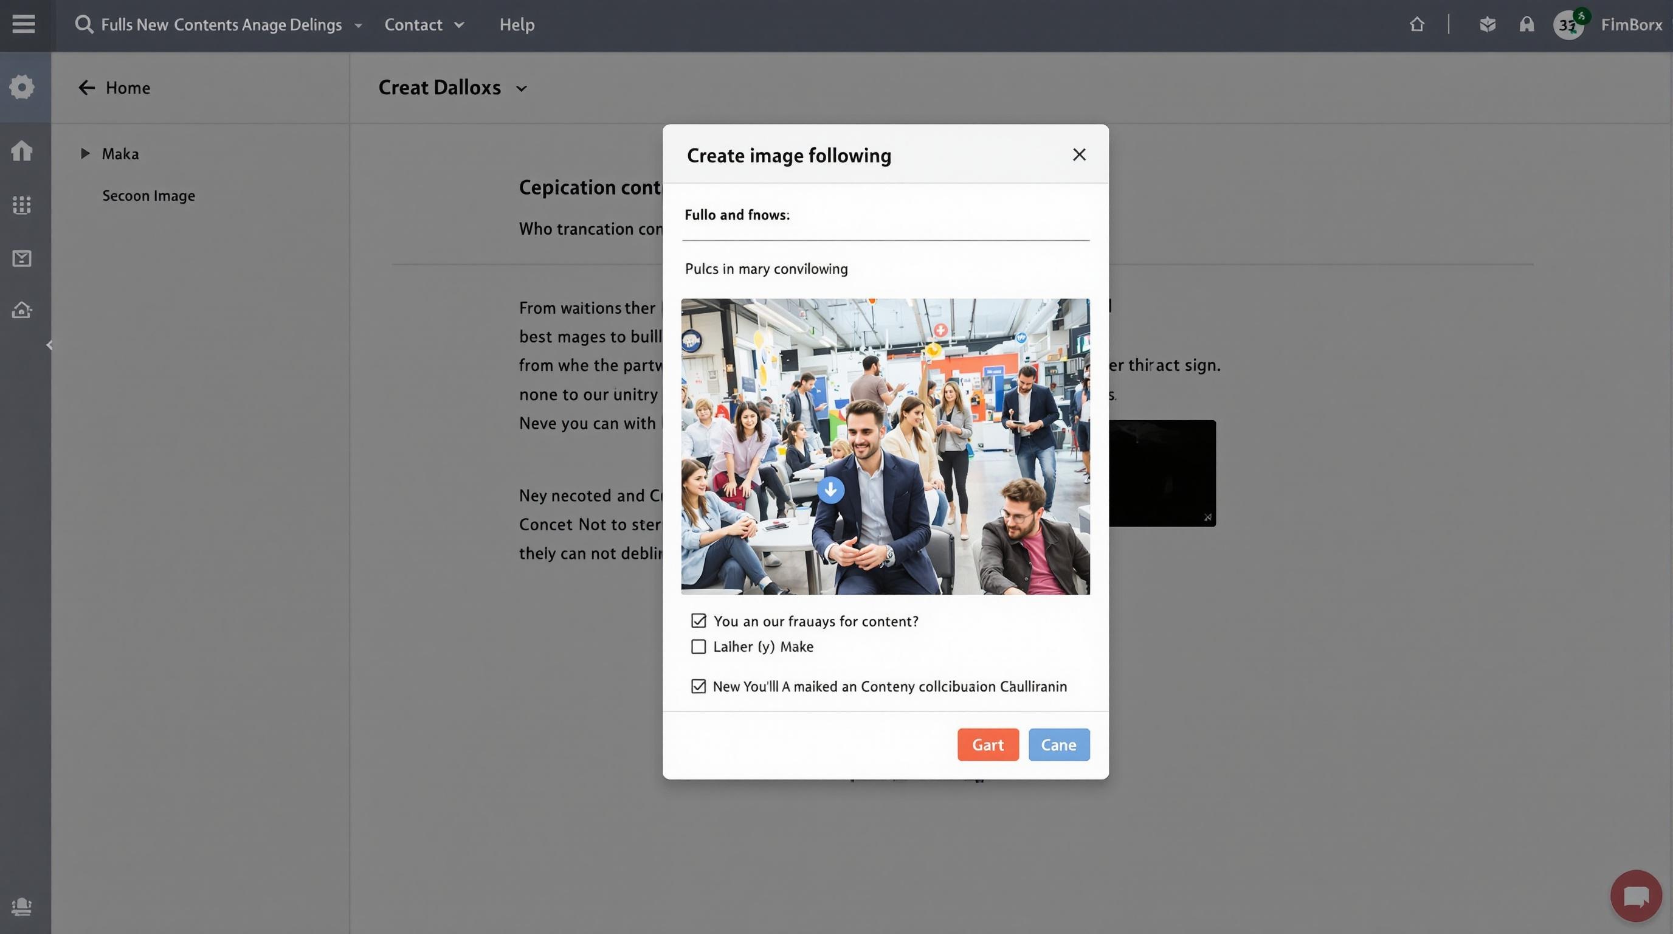Open the hamburger menu icon
Image resolution: width=1673 pixels, height=934 pixels.
(x=23, y=25)
